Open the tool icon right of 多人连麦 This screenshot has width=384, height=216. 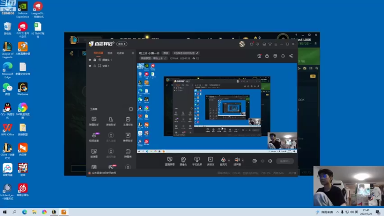coord(128,137)
